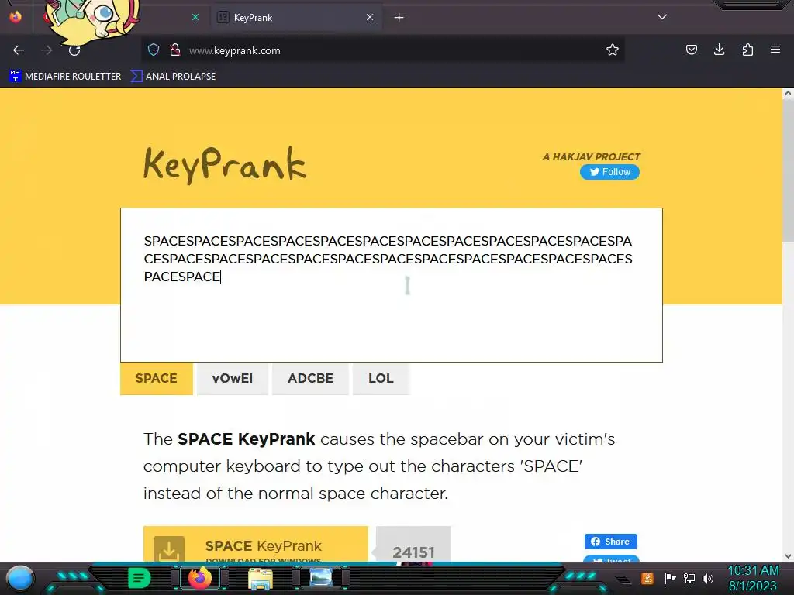This screenshot has height=595, width=794.
Task: Open a new browser tab
Action: click(x=399, y=18)
